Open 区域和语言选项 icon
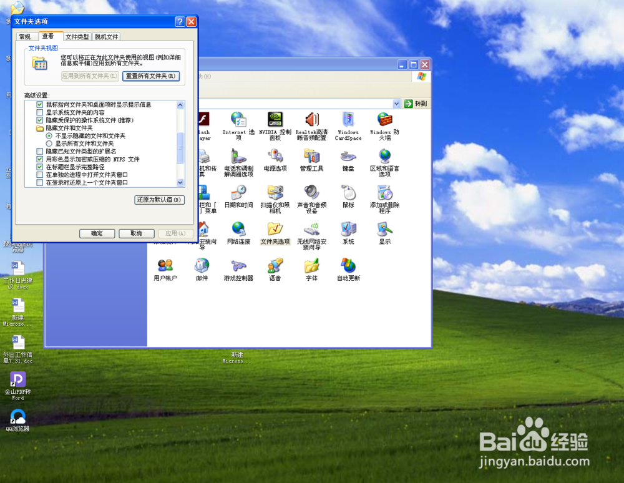The width and height of the screenshot is (624, 483). tap(385, 163)
